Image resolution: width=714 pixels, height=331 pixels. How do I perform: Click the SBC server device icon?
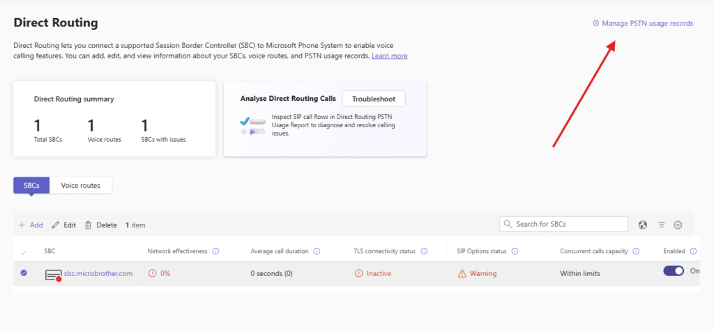tap(54, 274)
